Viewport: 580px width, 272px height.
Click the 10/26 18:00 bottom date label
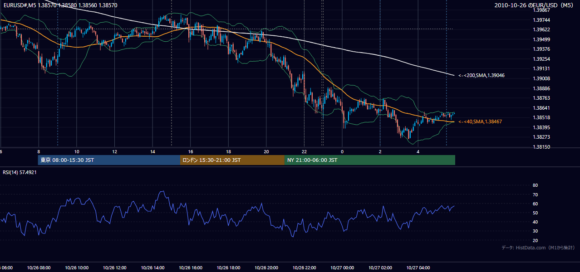point(228,268)
